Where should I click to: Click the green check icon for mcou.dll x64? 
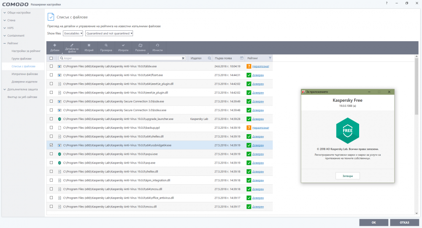(x=249, y=189)
